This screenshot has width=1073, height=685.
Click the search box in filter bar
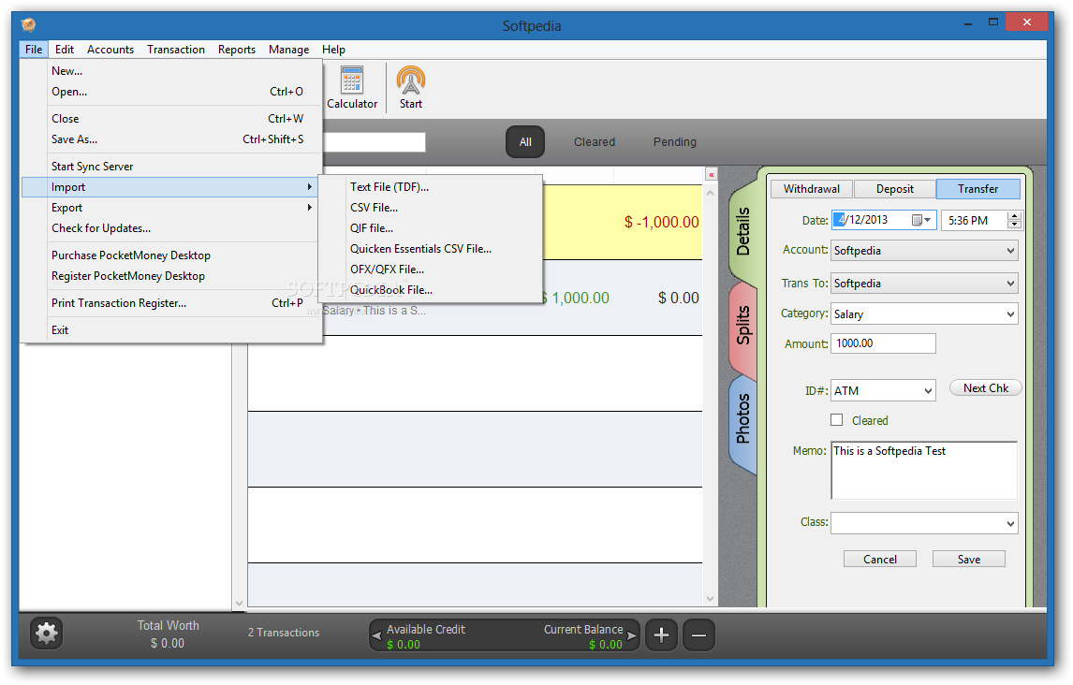pos(374,142)
